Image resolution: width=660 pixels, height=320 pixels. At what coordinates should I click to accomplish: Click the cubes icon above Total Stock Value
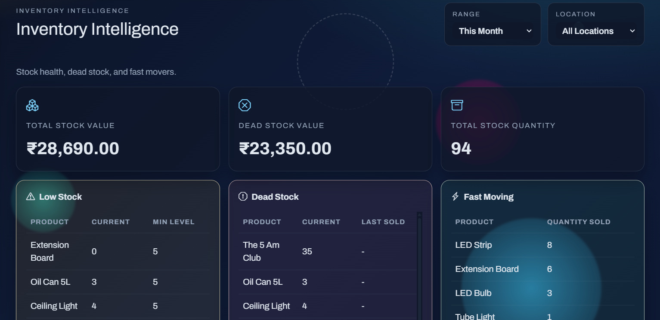(32, 105)
